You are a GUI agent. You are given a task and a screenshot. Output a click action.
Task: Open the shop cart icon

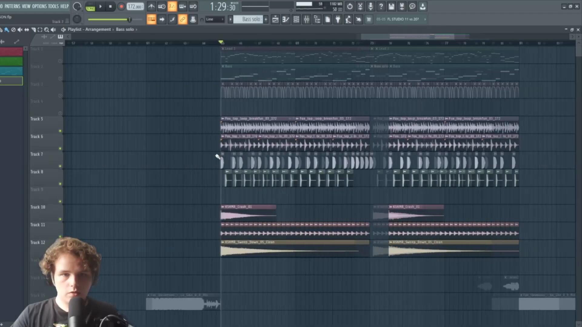click(369, 20)
